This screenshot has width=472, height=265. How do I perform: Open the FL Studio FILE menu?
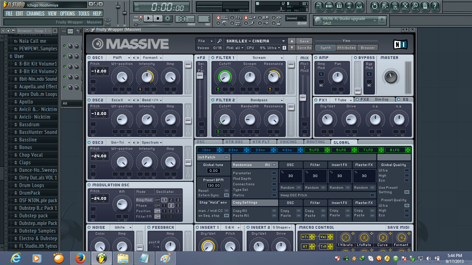tap(9, 13)
